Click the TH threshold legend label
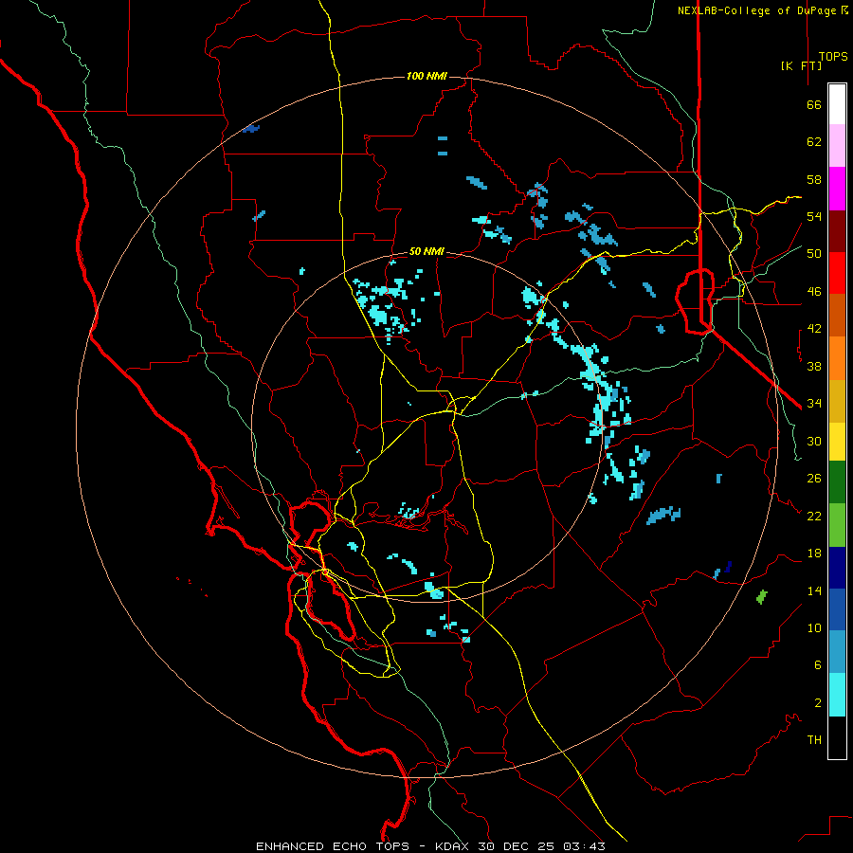This screenshot has height=853, width=853. (814, 740)
